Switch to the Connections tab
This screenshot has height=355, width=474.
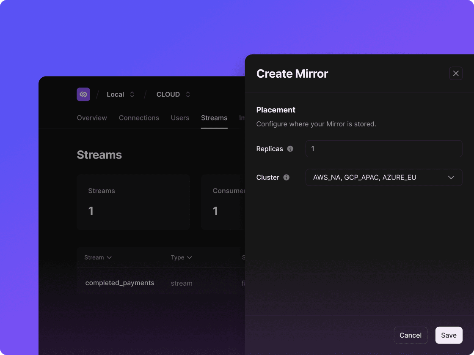tap(139, 118)
